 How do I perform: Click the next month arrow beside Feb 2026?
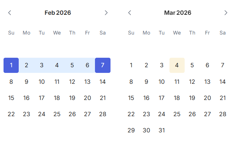(x=106, y=13)
